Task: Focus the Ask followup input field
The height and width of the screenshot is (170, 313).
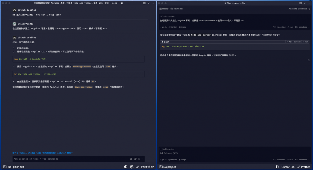Action: [234, 153]
